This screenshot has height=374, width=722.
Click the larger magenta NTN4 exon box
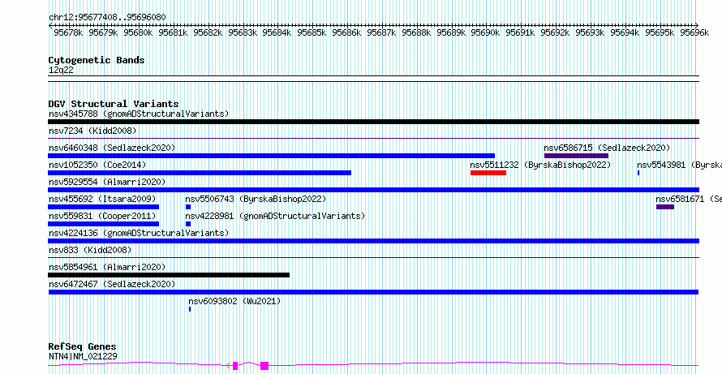264,366
